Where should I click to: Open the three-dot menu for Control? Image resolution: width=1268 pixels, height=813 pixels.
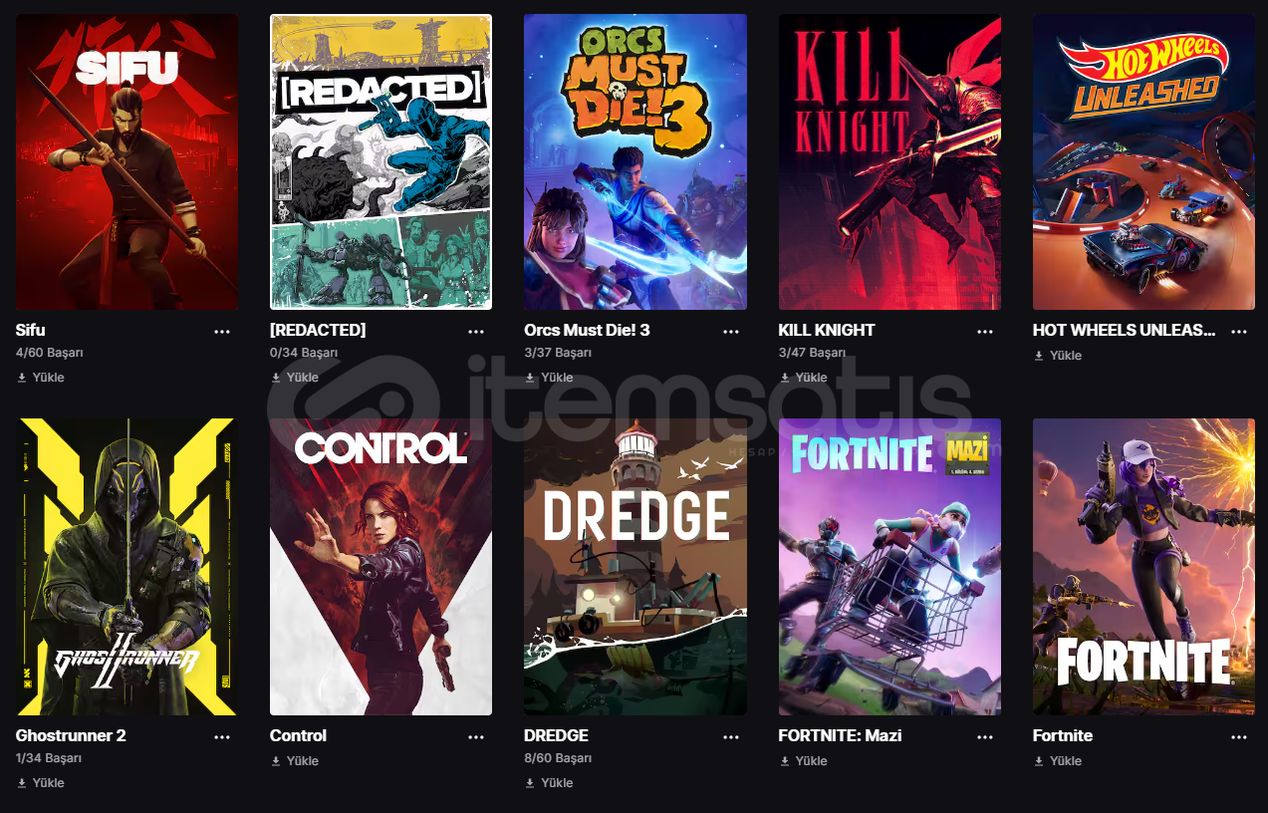(476, 737)
